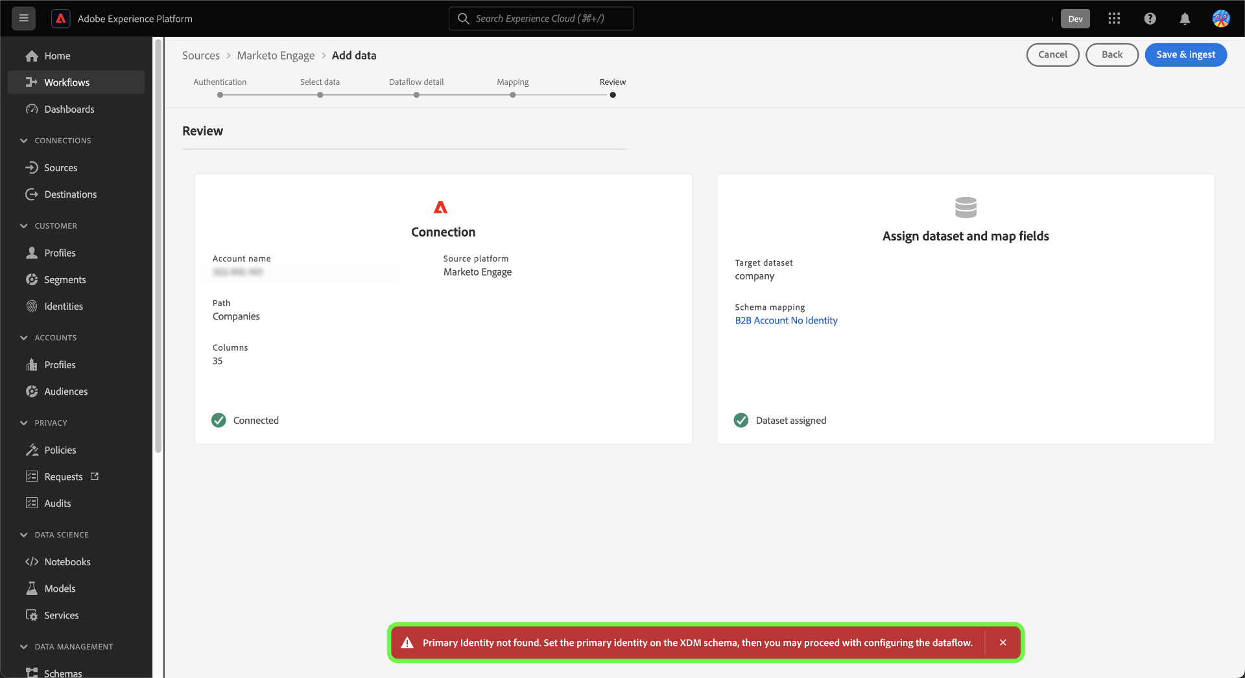Go to the Mapping step

[x=513, y=82]
